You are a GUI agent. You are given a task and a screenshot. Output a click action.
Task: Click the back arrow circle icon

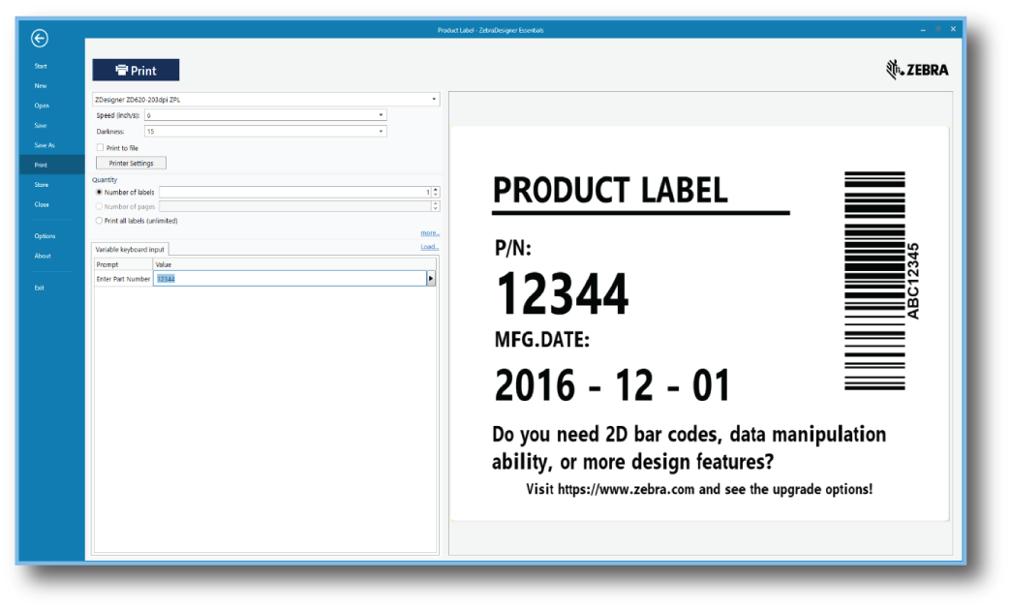40,39
